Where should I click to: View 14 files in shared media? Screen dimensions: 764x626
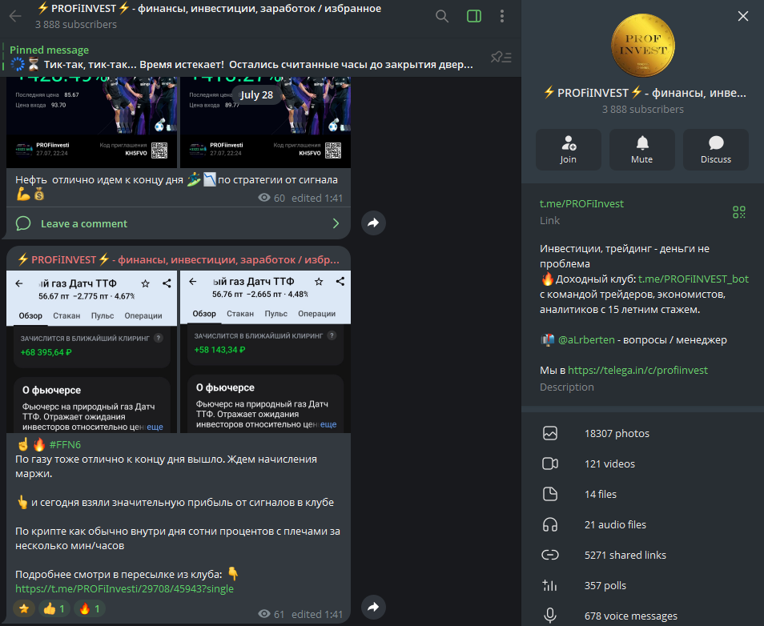pyautogui.click(x=643, y=494)
